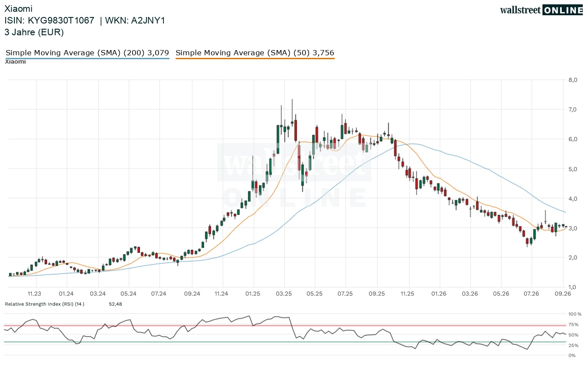Click the 11.24 date axis label
The height and width of the screenshot is (367, 588).
coord(222,294)
